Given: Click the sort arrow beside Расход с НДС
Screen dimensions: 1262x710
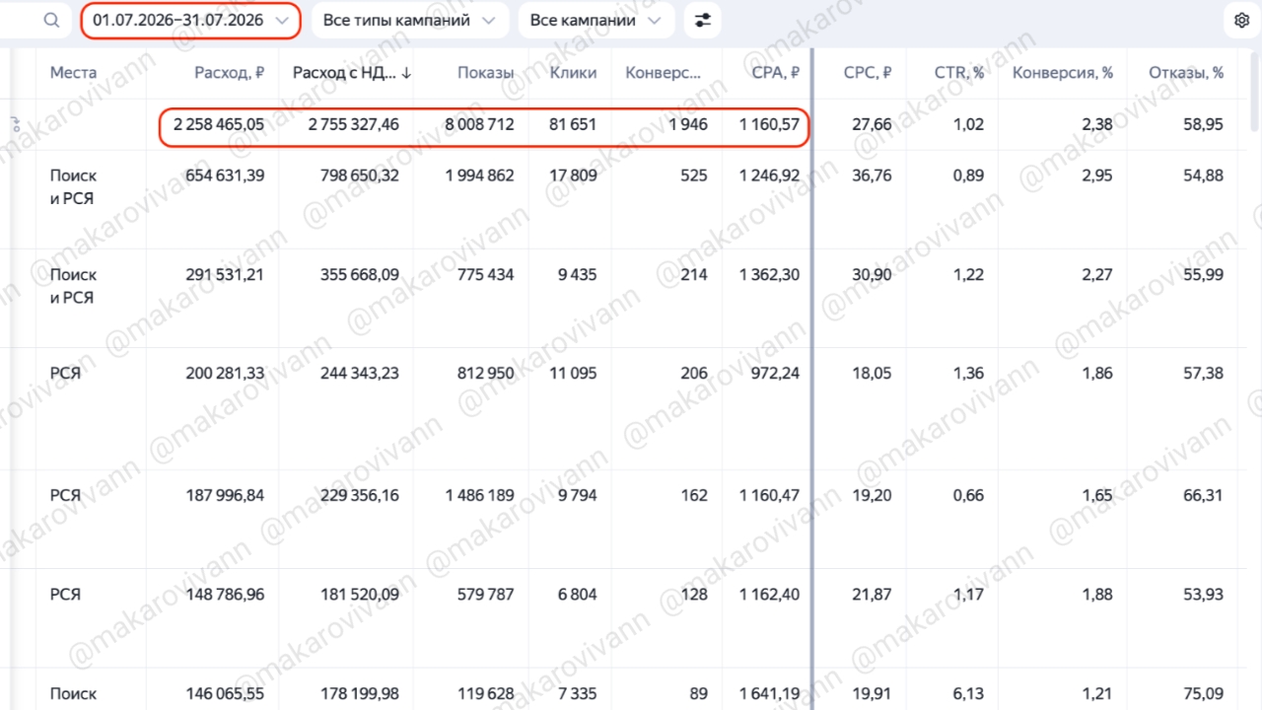Looking at the screenshot, I should pyautogui.click(x=406, y=72).
